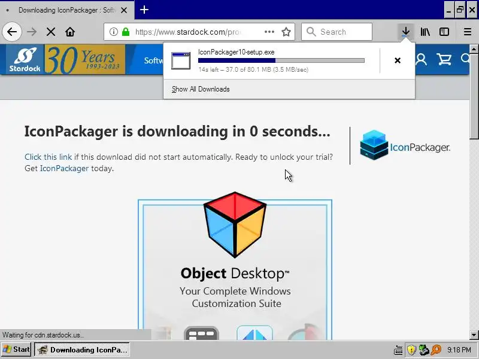The image size is (479, 359).
Task: Cancel the IconPackager10-setup.exe download
Action: click(x=398, y=60)
